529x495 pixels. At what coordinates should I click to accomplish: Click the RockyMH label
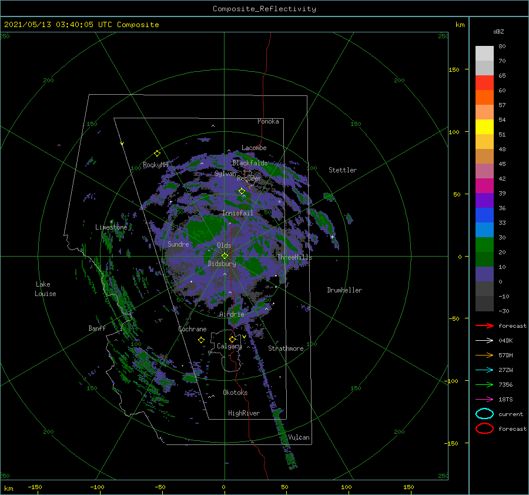tap(155, 165)
